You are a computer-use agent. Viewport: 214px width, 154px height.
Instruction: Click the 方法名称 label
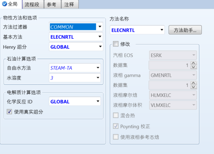point(119,19)
